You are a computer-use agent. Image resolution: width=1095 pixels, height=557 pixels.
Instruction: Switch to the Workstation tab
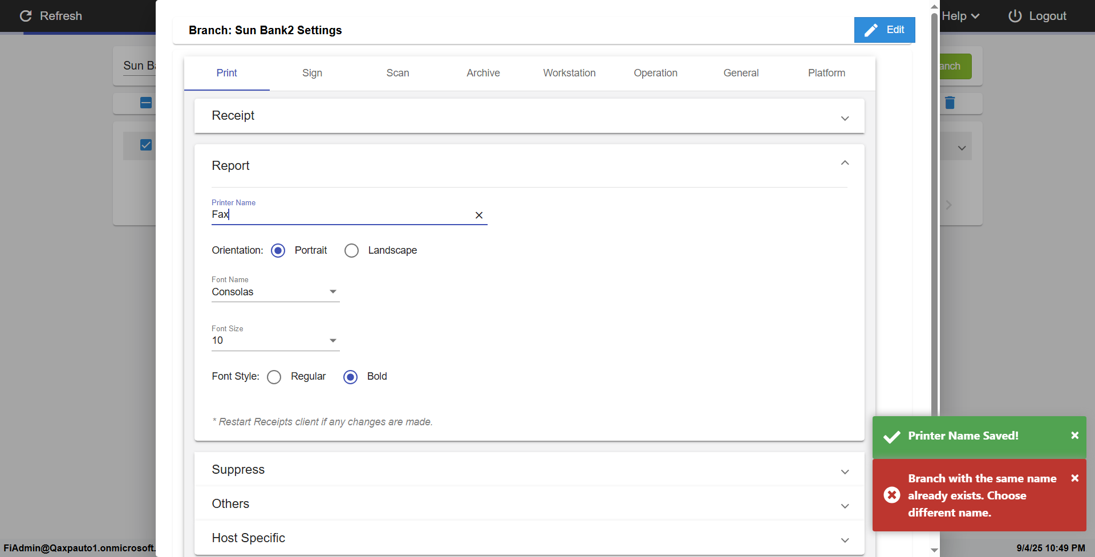coord(569,73)
